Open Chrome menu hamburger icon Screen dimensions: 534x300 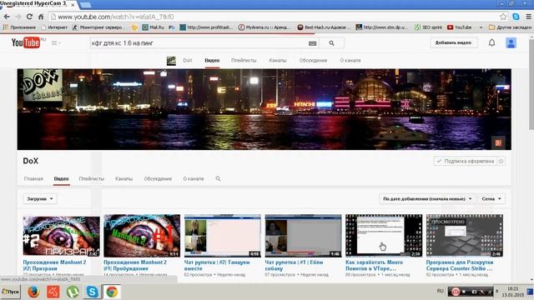(528, 17)
